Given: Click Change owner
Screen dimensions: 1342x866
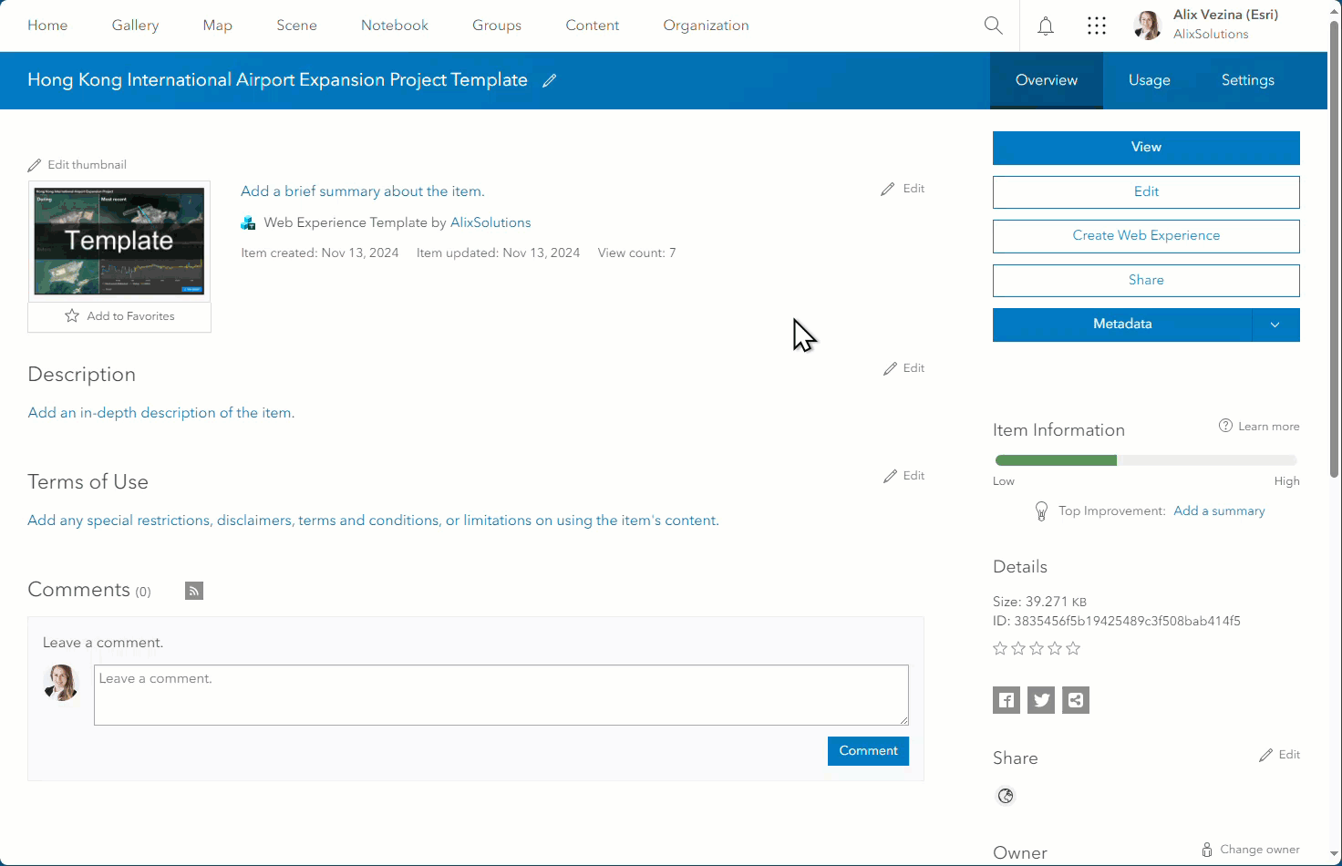Looking at the screenshot, I should 1251,850.
